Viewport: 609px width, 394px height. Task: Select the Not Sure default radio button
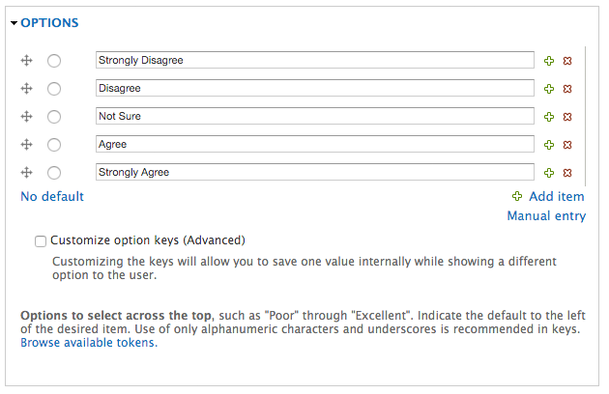(54, 117)
